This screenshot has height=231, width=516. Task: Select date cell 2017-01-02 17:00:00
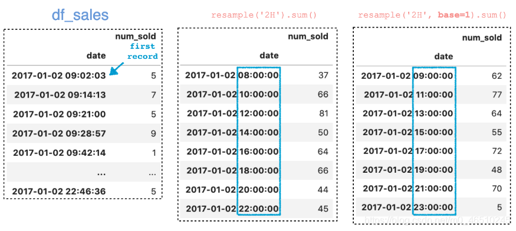point(408,151)
